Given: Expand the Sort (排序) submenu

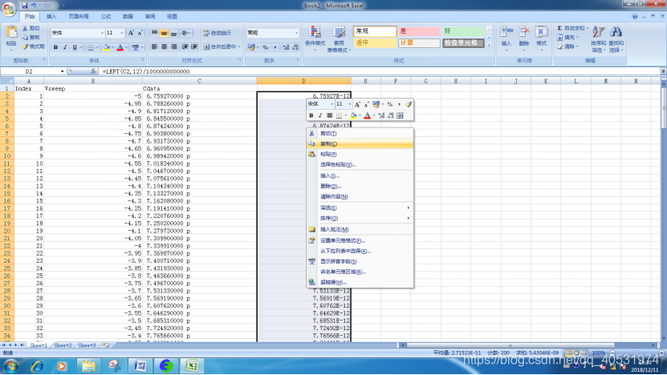Looking at the screenshot, I should 360,218.
